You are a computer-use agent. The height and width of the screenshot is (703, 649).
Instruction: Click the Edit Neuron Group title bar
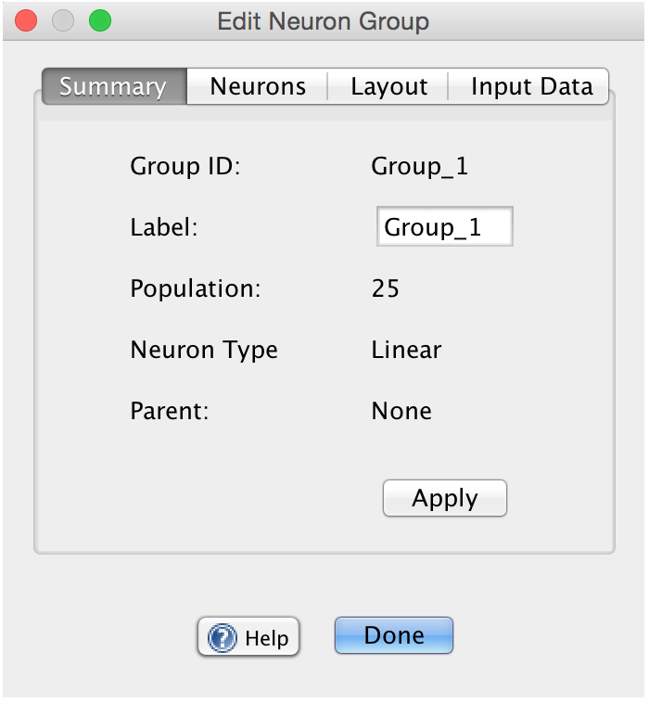pos(324,20)
